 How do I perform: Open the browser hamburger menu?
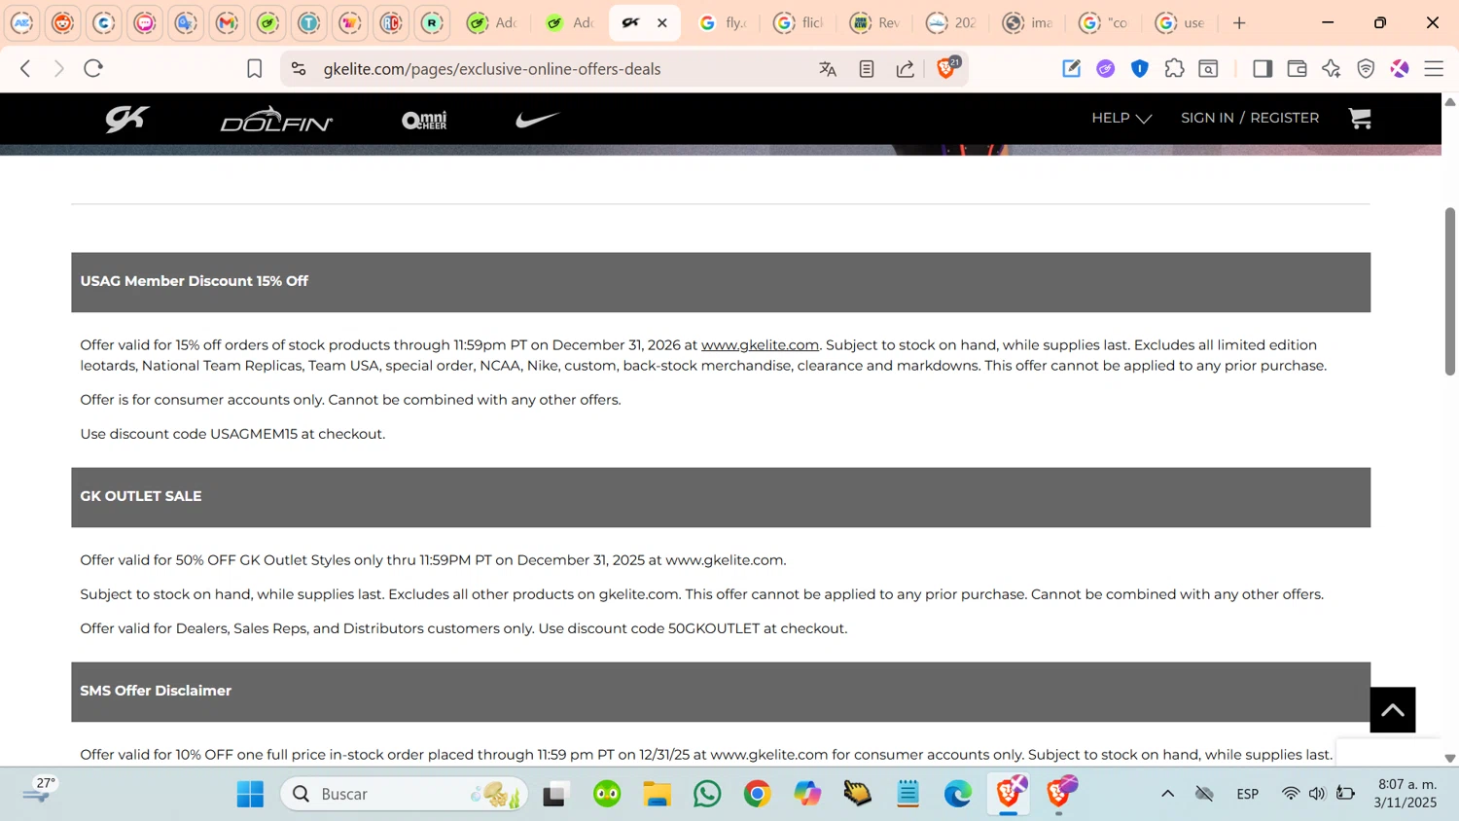click(x=1434, y=68)
